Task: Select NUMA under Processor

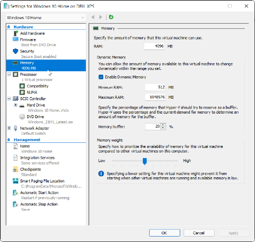Action: 32,92
